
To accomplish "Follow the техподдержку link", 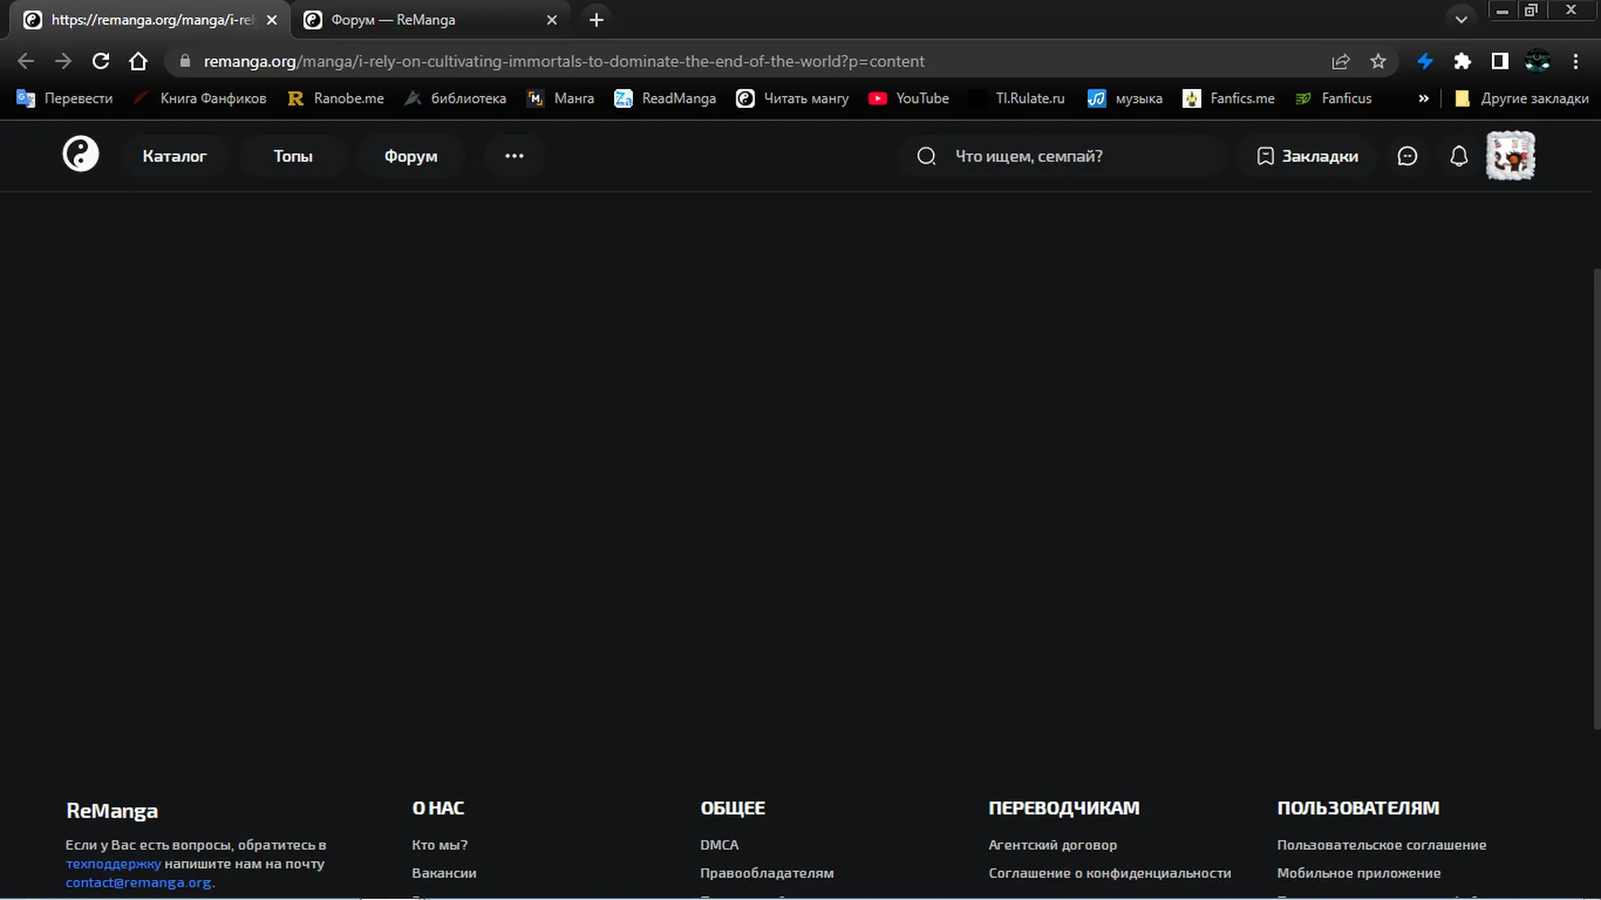I will (113, 864).
